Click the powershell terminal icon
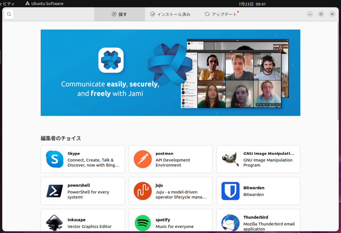Image resolution: width=341 pixels, height=233 pixels. coord(55,191)
